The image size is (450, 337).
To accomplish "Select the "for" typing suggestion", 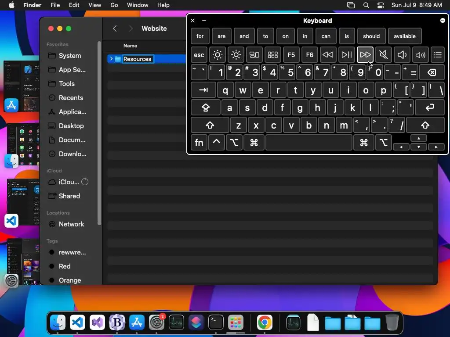I will point(200,36).
